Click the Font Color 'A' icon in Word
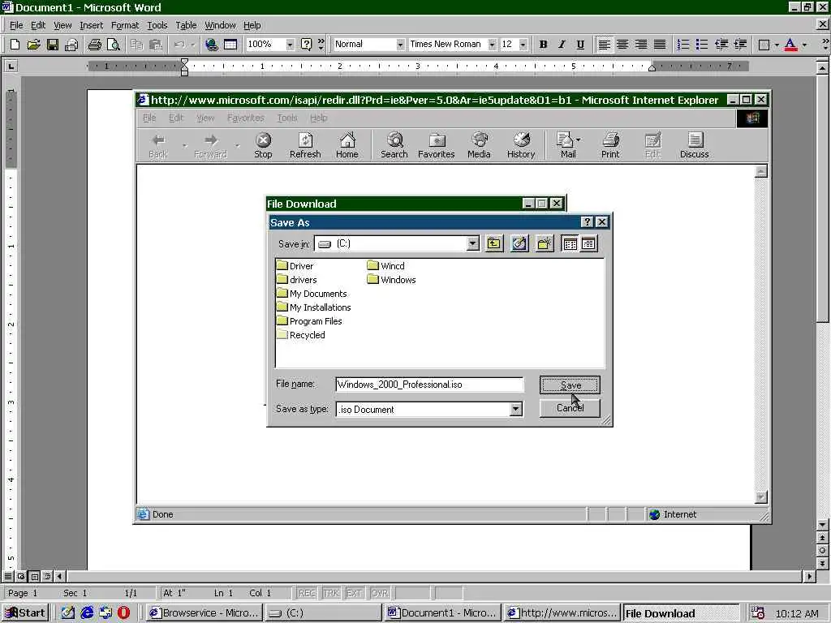 tap(790, 45)
